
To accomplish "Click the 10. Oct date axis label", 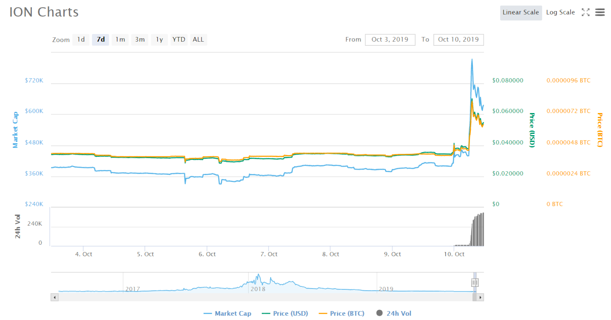I will coord(454,254).
